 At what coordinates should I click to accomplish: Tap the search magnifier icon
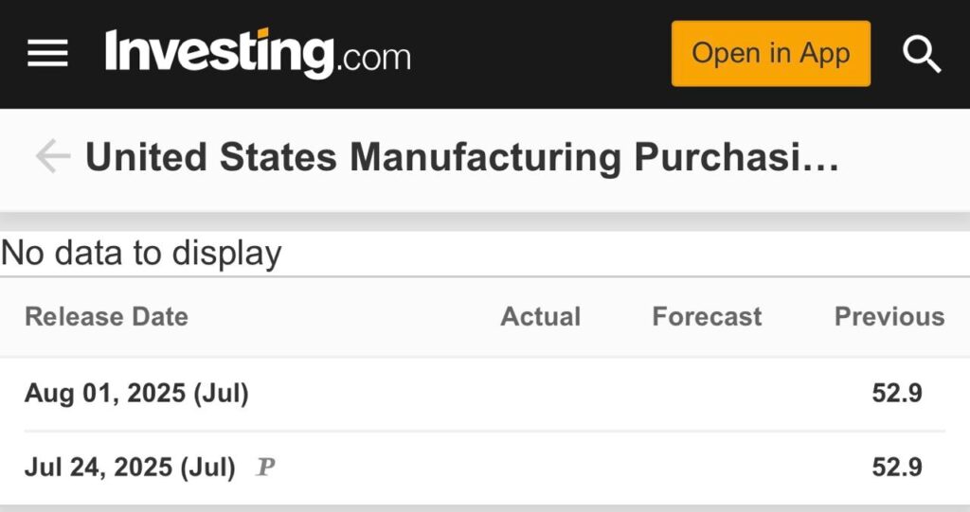pos(921,54)
